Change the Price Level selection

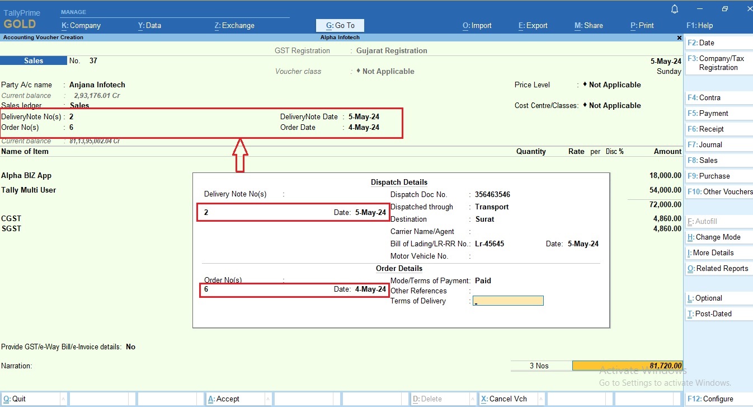point(612,85)
